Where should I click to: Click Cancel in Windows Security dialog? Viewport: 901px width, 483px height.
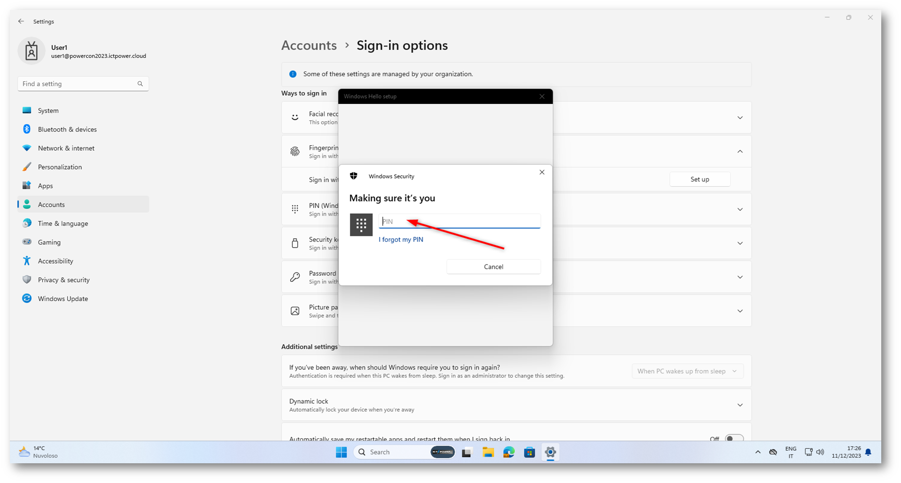click(493, 266)
